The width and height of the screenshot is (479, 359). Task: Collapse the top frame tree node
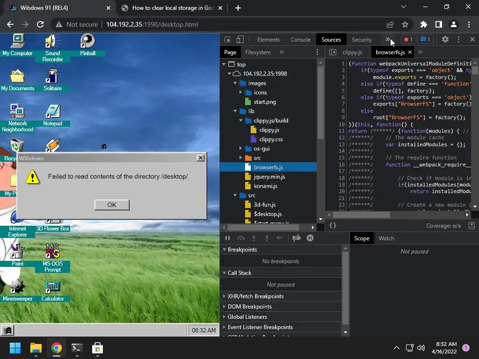224,65
